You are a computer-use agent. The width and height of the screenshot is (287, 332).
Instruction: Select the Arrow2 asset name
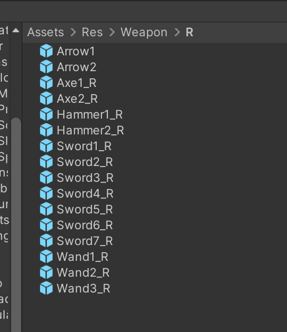[76, 67]
